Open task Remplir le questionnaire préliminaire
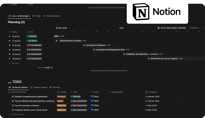Viewport: 205px width, 118px height. coord(31,97)
